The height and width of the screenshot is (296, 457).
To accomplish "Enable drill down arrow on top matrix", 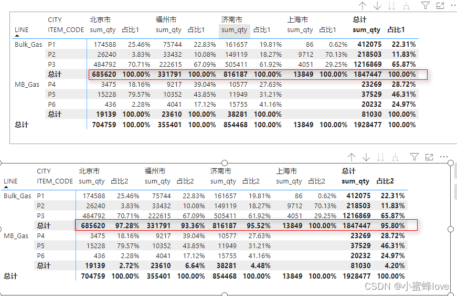I will (377, 6).
